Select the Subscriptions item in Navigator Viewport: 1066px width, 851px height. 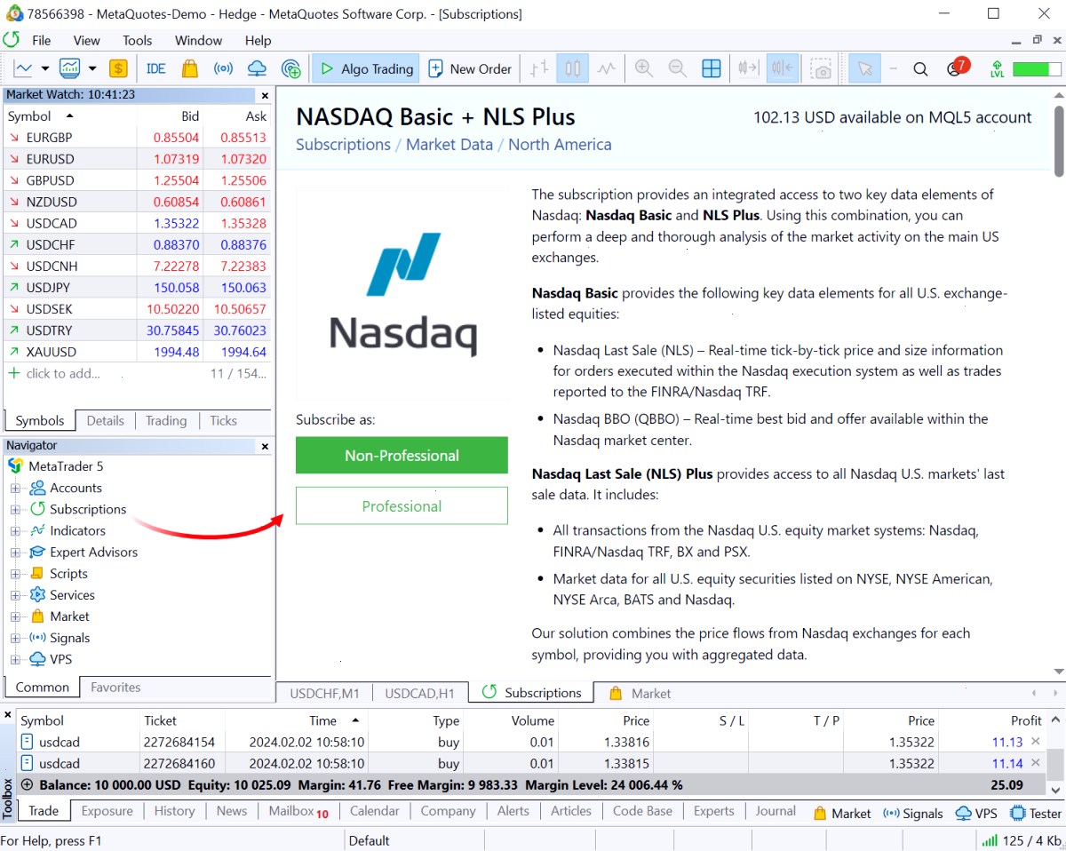coord(88,509)
